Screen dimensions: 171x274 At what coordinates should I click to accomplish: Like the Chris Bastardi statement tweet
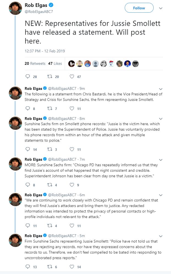tap(72, 108)
